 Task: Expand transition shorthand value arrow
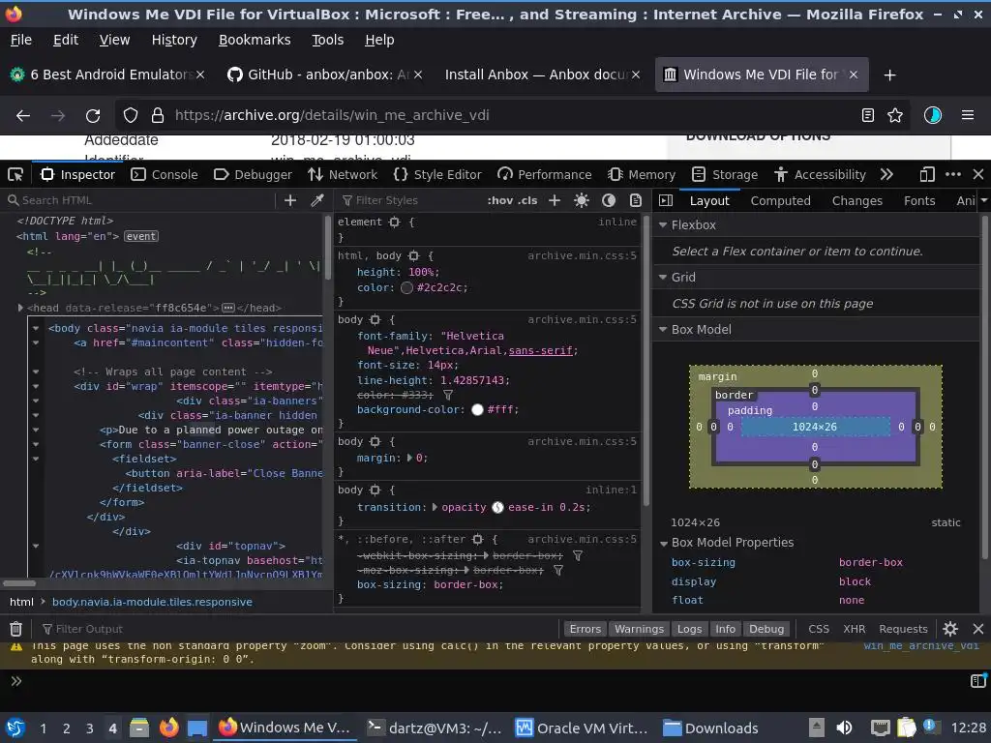[x=435, y=507]
